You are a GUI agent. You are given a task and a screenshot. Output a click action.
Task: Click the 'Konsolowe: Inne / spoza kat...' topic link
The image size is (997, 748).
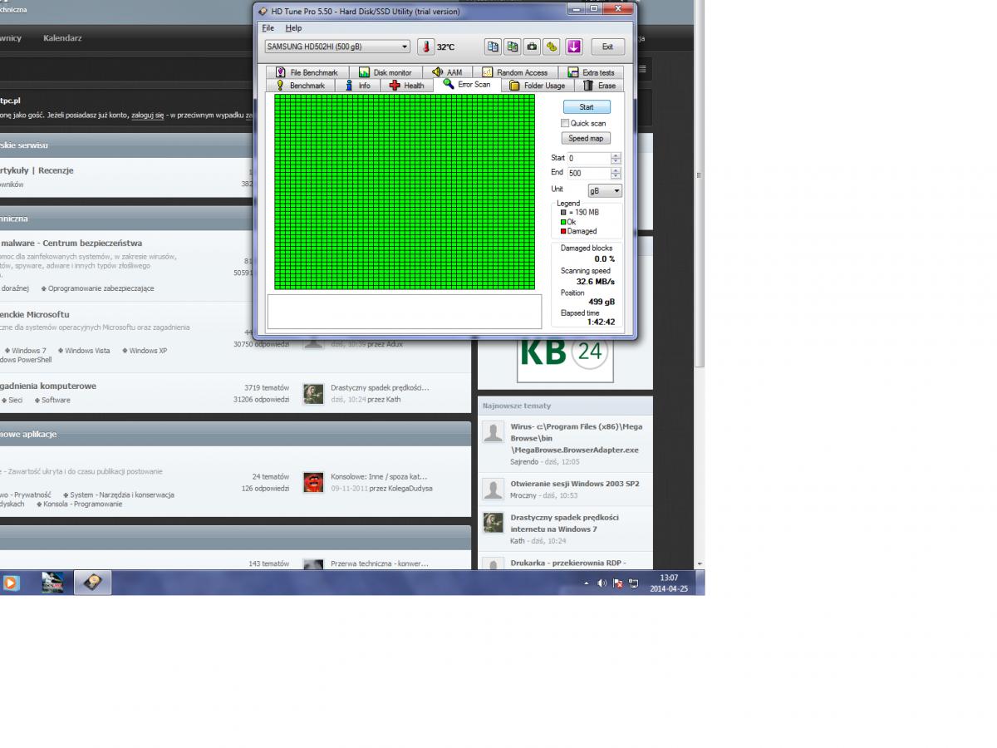pos(379,477)
